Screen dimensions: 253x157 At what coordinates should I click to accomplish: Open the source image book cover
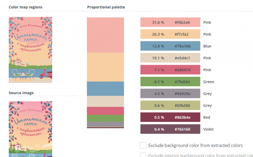pyautogui.click(x=30, y=129)
